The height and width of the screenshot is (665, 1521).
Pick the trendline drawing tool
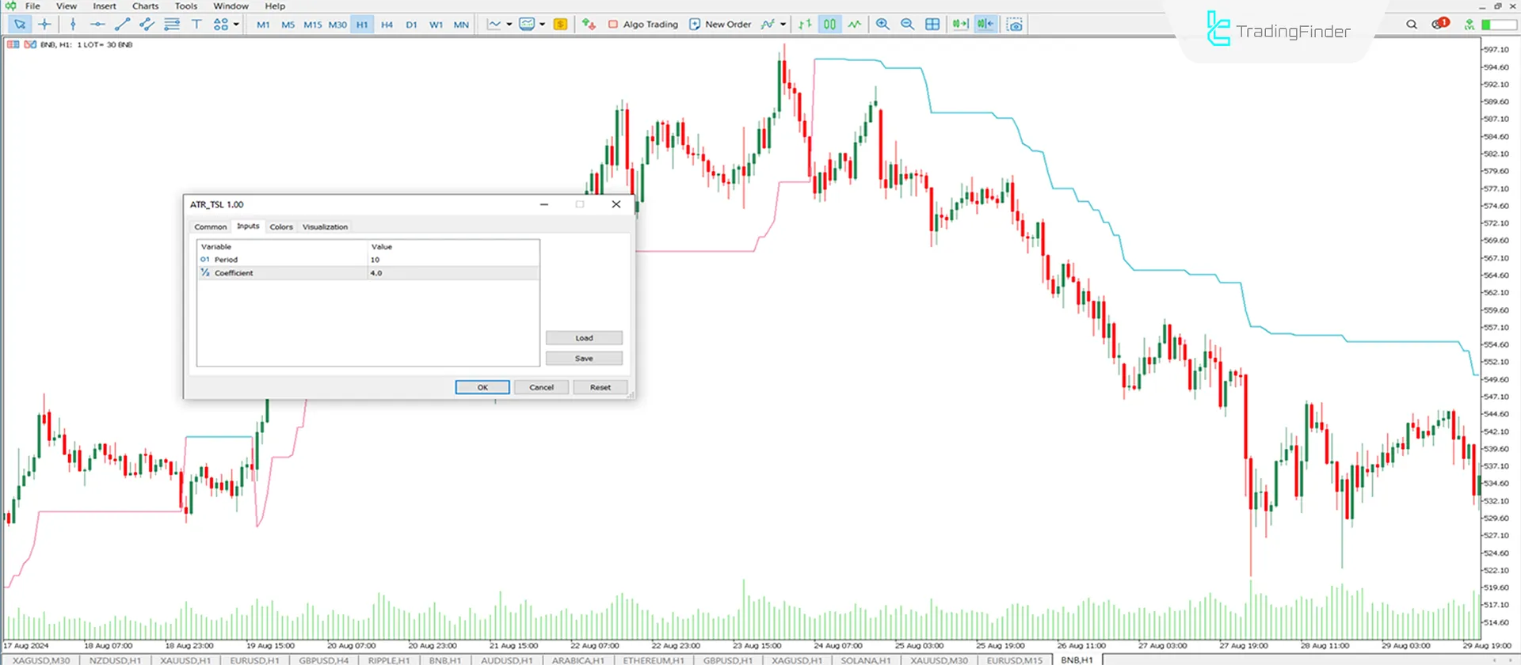click(x=122, y=25)
